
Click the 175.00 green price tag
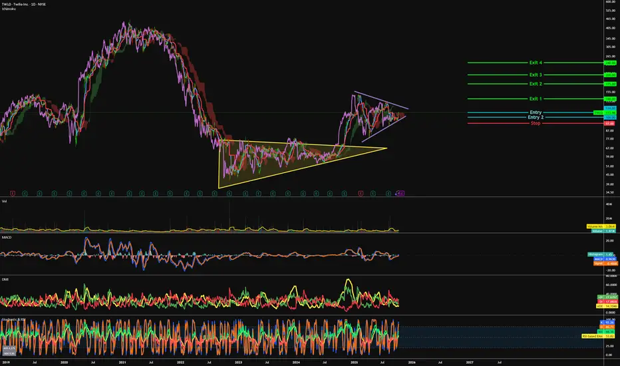tap(610, 84)
